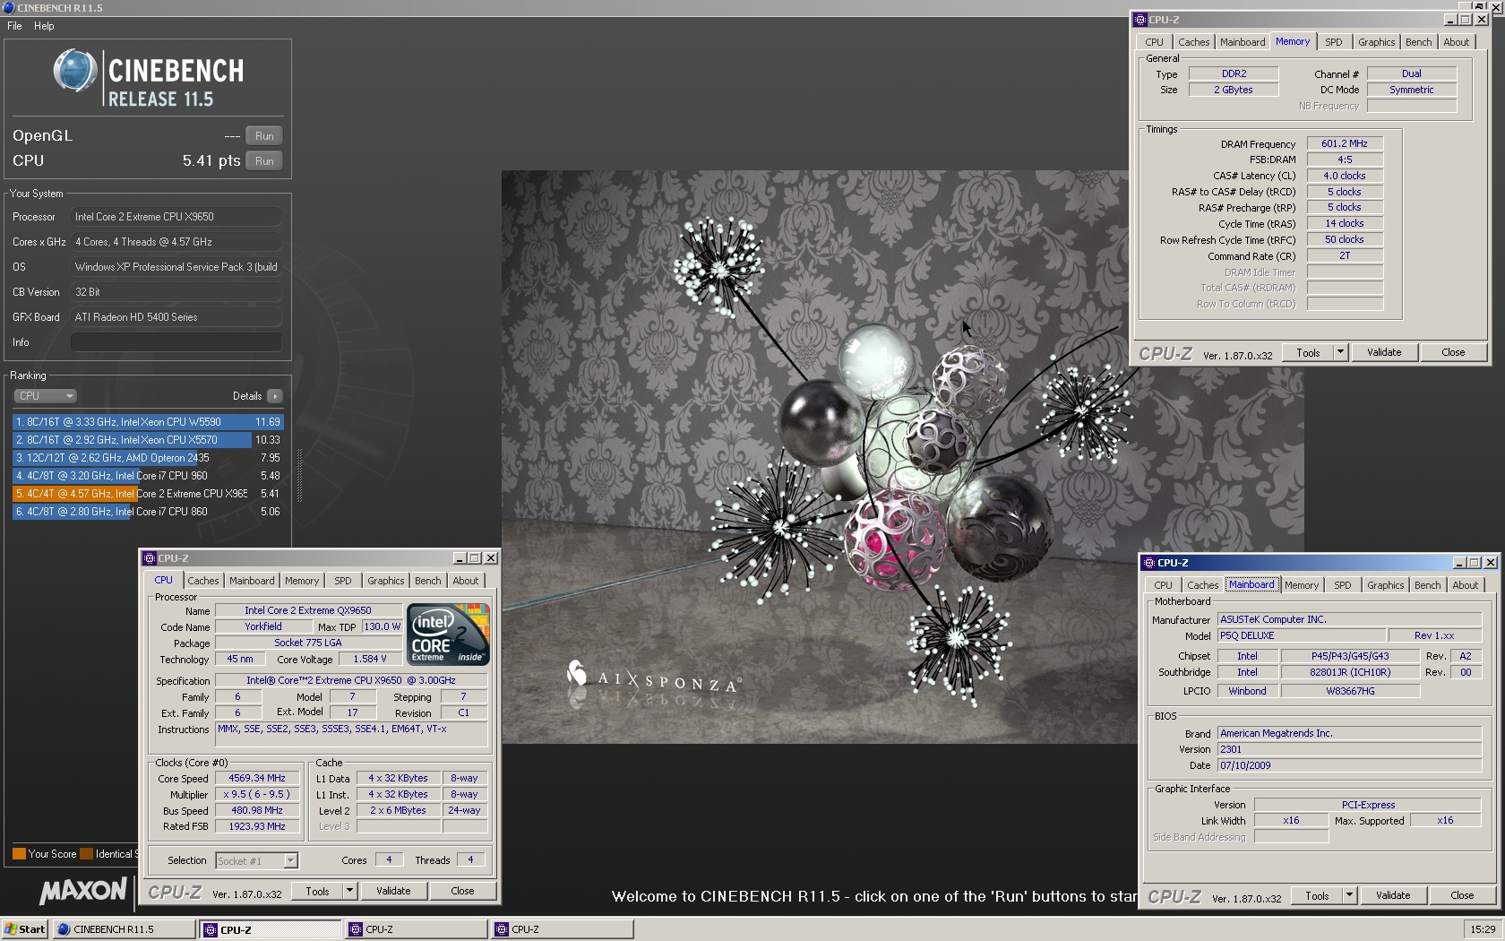Click Validate in CPU-Z Mainboard window

click(x=1393, y=895)
